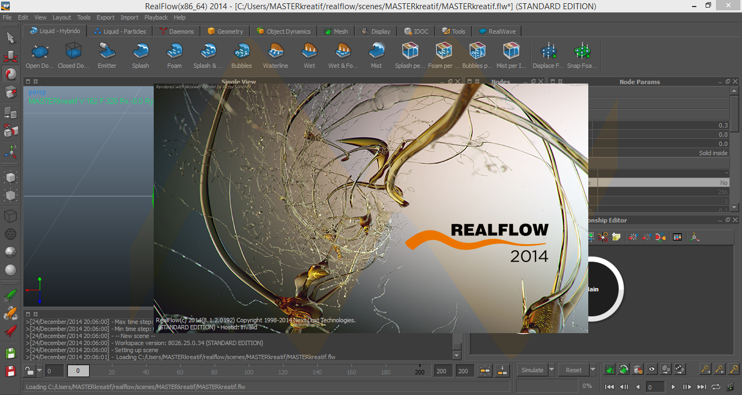Open the Playback menu
The width and height of the screenshot is (742, 395).
pos(156,17)
